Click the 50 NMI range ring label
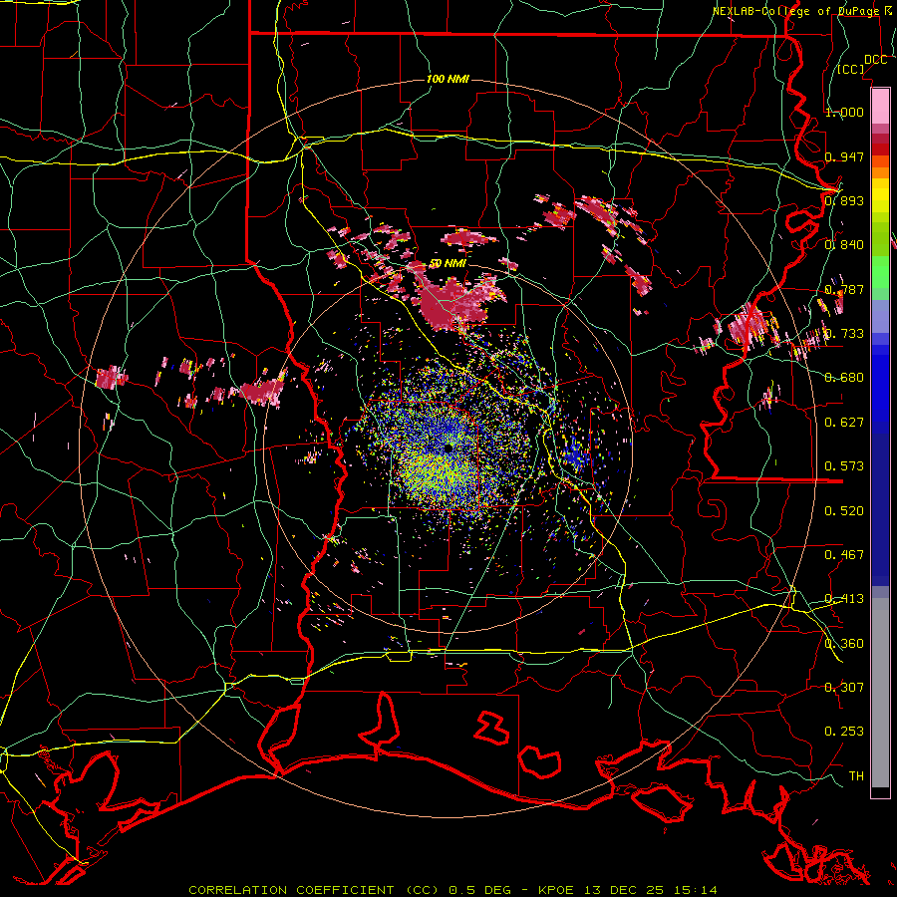897x897 pixels. point(448,264)
